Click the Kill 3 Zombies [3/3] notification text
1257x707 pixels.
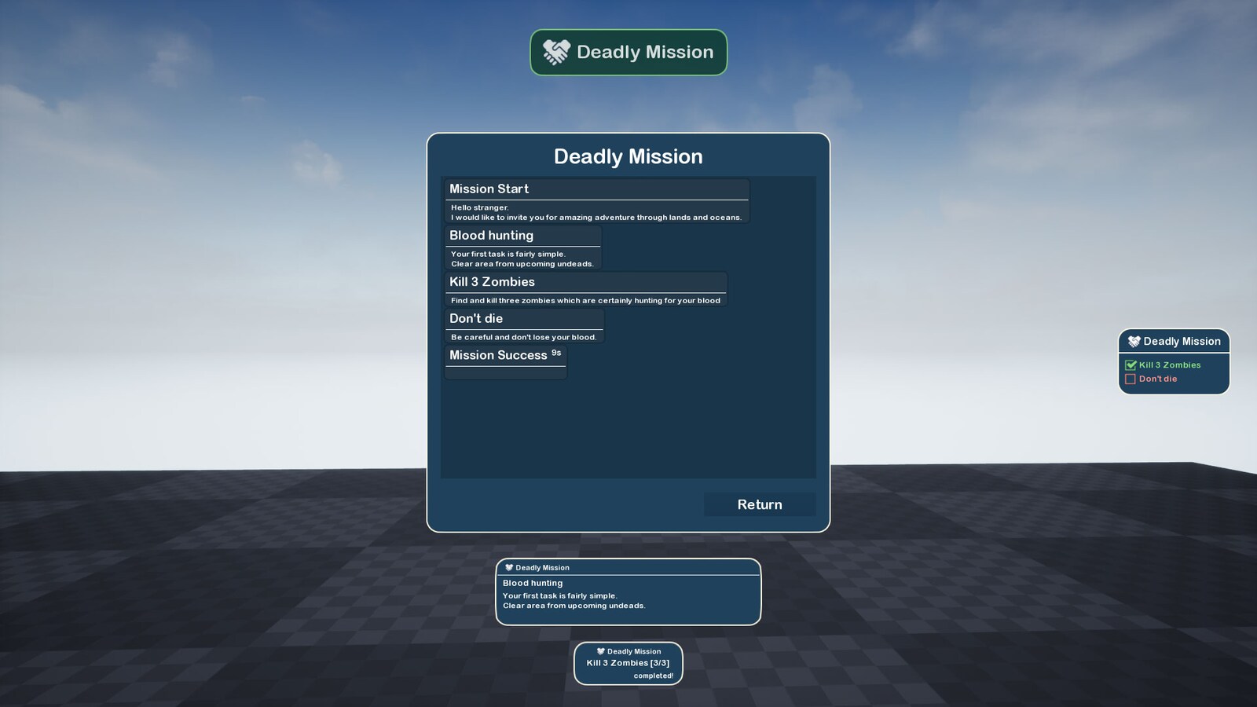pos(628,663)
